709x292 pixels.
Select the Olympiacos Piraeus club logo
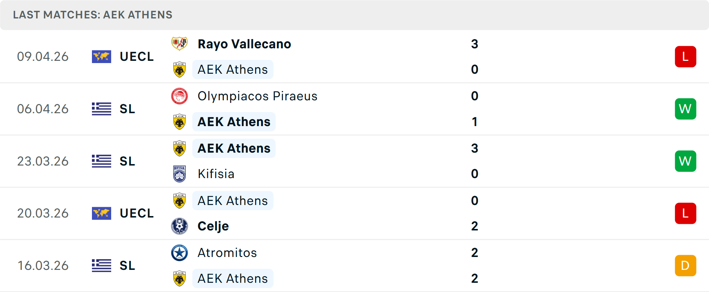tap(179, 96)
